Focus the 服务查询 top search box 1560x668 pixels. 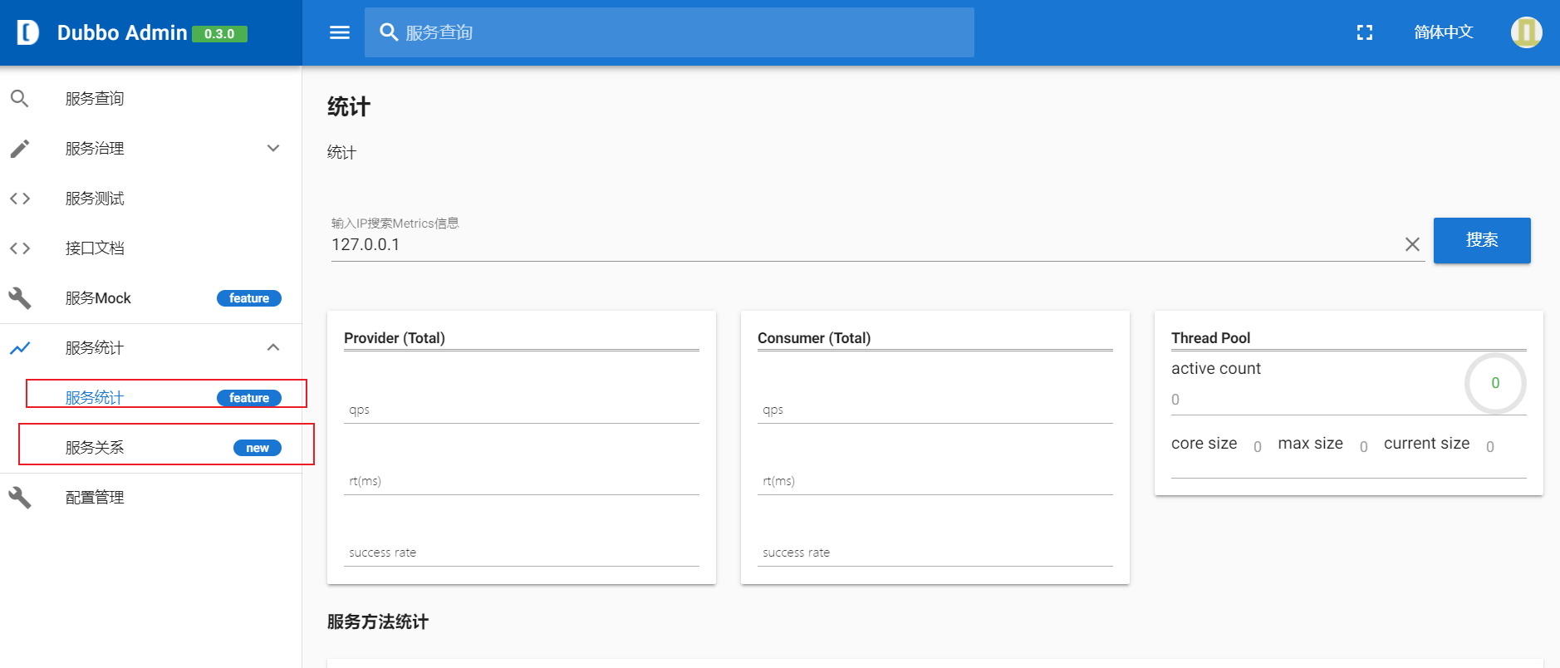[681, 32]
